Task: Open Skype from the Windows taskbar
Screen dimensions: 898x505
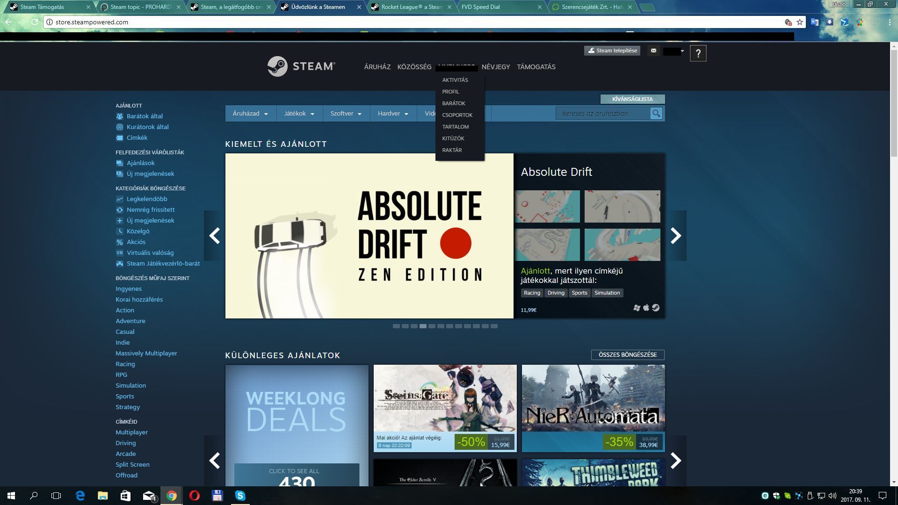Action: point(240,496)
